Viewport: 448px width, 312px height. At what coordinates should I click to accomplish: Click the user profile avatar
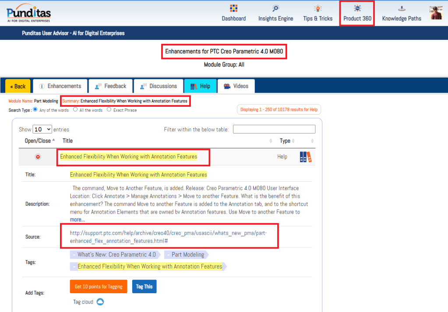click(436, 13)
